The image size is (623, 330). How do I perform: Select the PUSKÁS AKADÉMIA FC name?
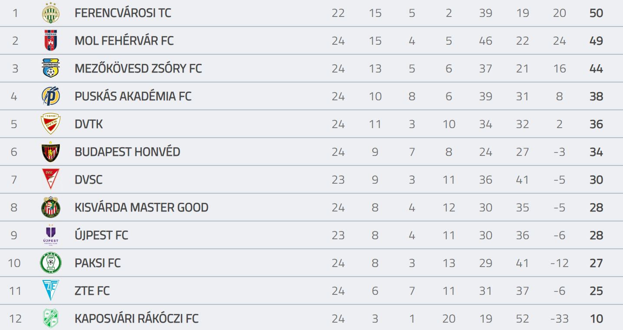133,96
